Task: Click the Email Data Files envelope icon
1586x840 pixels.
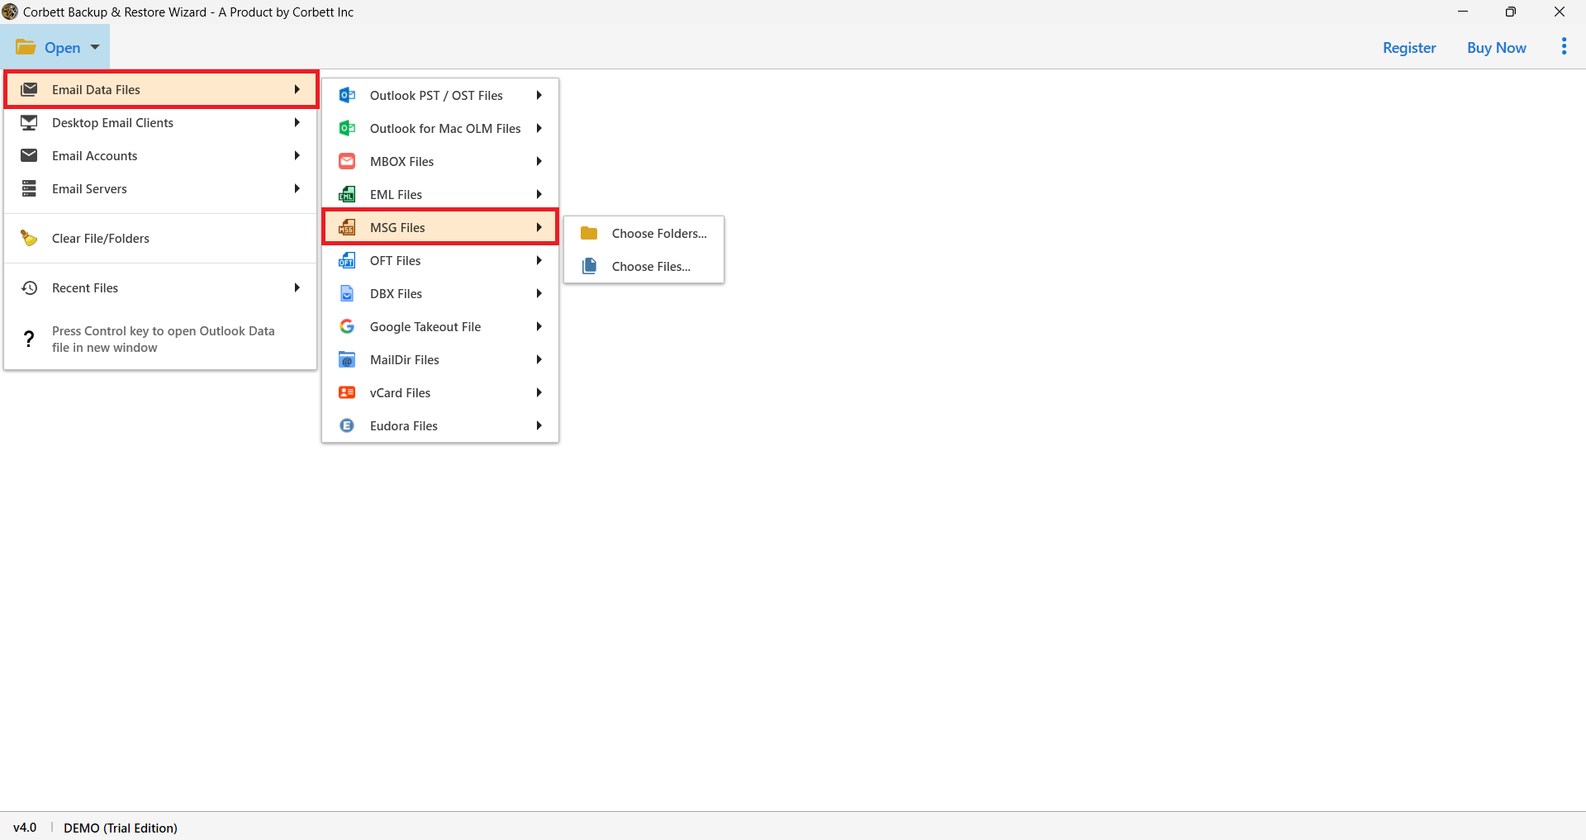Action: tap(29, 89)
